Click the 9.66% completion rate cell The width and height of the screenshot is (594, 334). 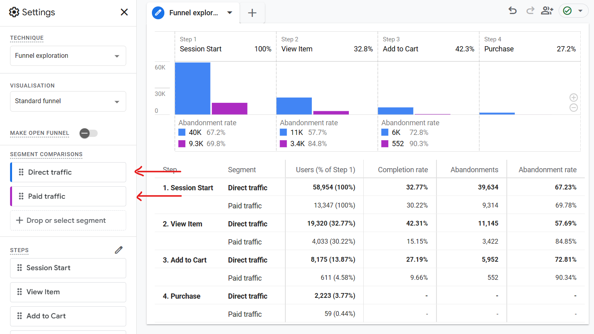(x=419, y=278)
